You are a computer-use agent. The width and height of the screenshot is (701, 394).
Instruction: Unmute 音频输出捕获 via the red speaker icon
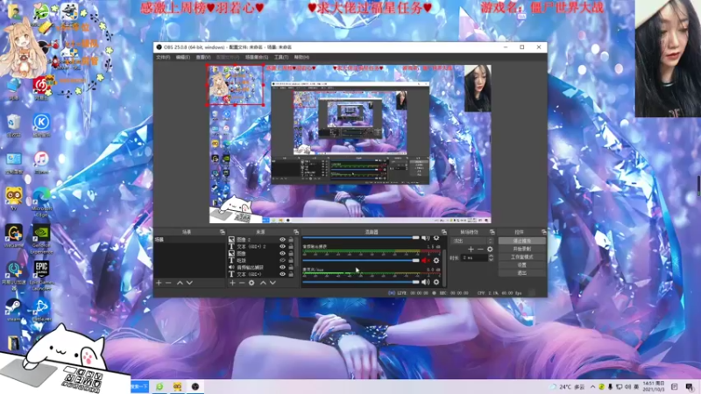click(425, 260)
